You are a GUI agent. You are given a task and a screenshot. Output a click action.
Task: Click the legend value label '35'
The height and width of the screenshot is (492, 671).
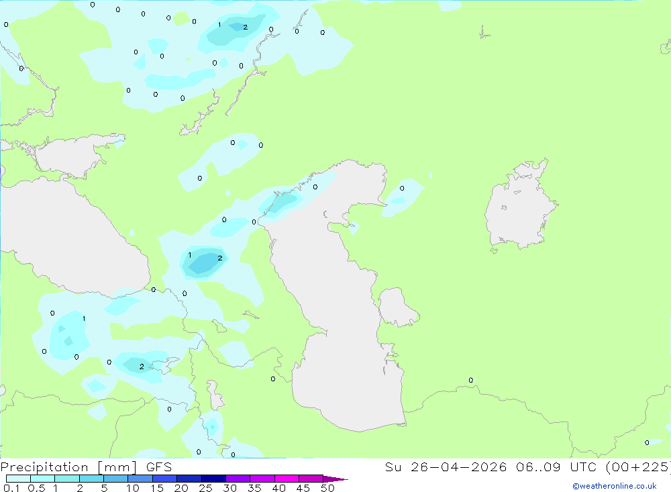point(254,488)
